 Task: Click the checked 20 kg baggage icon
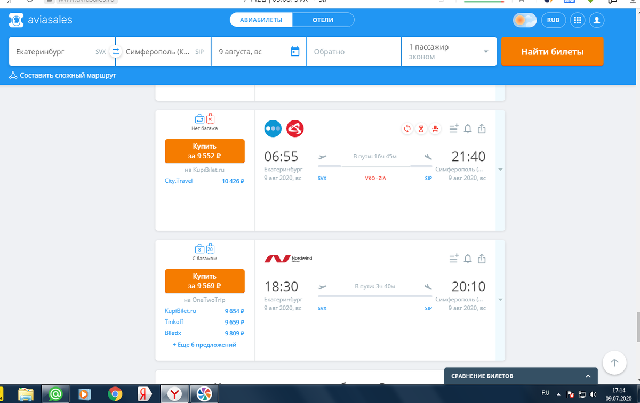coord(210,249)
